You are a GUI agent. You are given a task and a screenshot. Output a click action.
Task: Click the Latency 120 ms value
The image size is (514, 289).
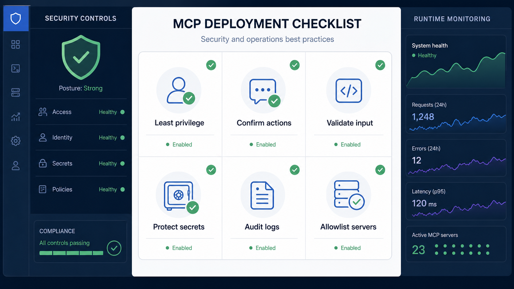[x=424, y=204]
